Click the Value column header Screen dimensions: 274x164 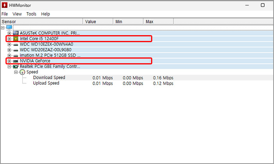[x=98, y=21]
